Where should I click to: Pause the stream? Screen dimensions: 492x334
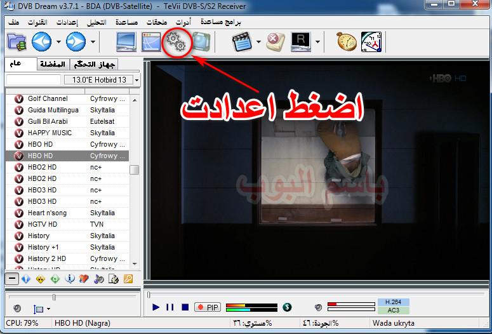[x=170, y=307]
